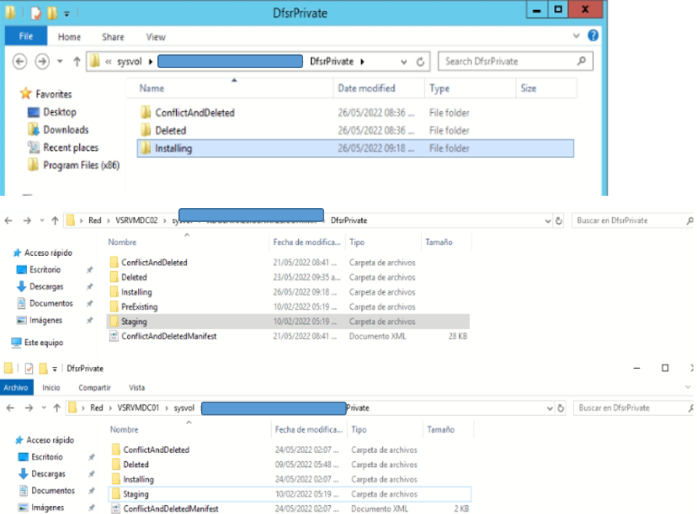Open the Compartir tab in bottom window
Viewport: 697px width, 514px height.
(95, 387)
